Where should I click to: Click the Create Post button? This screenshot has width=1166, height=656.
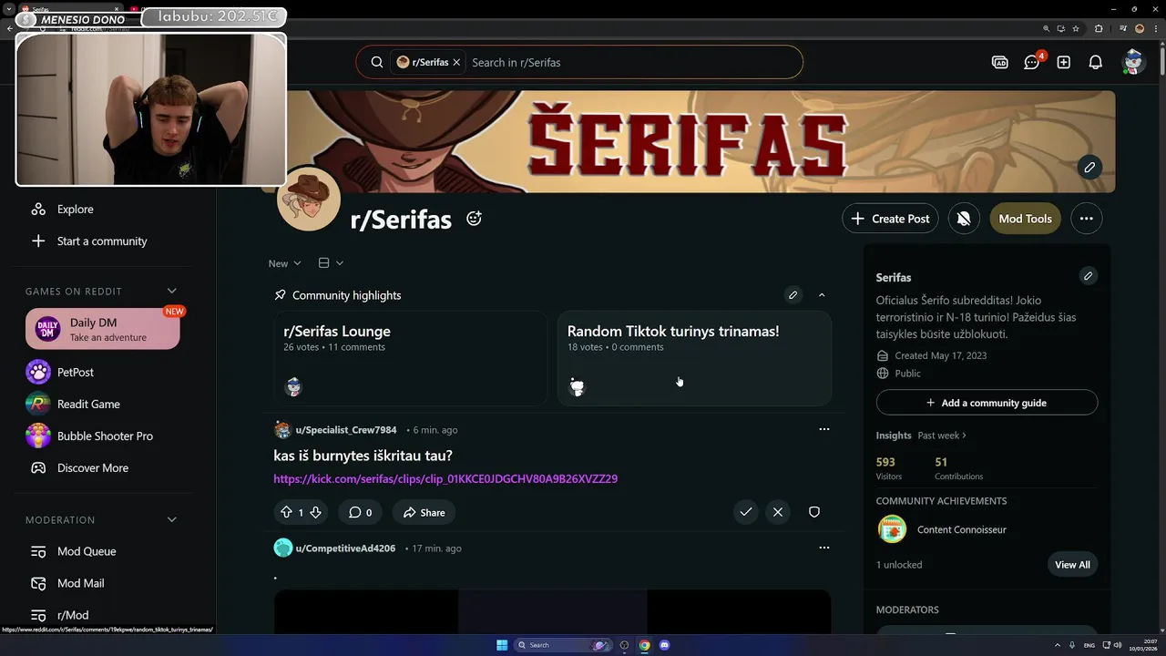click(x=890, y=219)
